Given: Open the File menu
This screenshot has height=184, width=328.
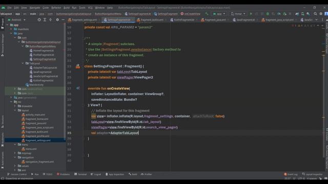Looking at the screenshot, I should point(9,8).
